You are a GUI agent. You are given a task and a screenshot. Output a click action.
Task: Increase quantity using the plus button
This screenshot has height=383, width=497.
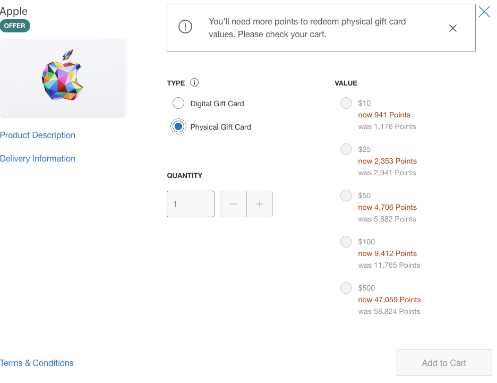click(260, 204)
